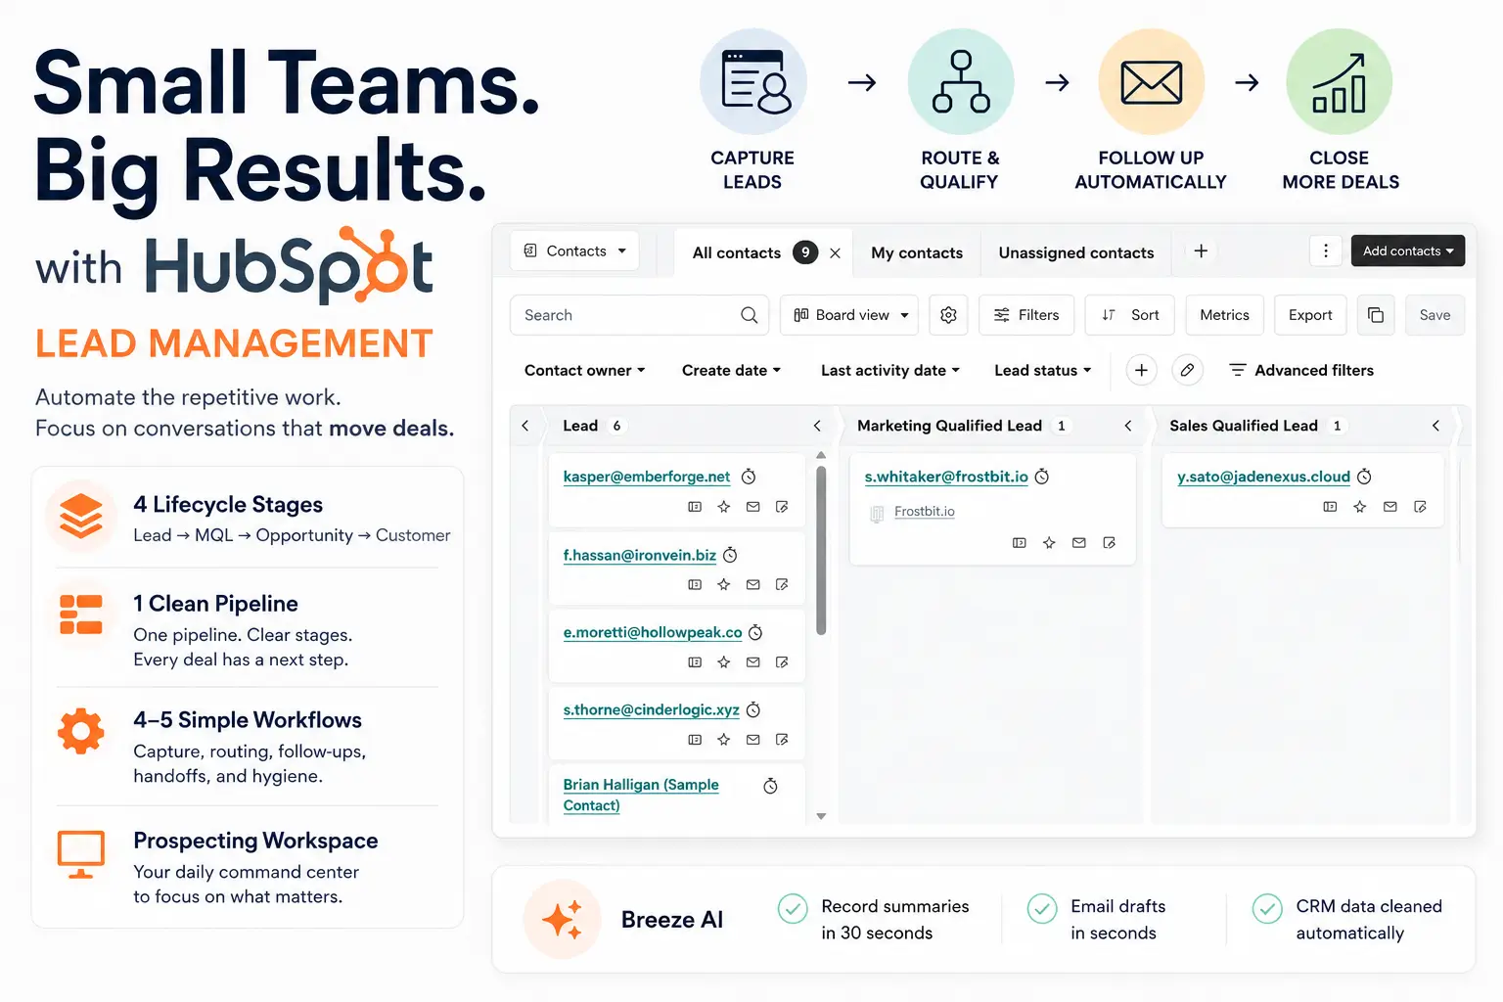Image resolution: width=1503 pixels, height=1002 pixels.
Task: Click stopwatch icon beside kasper@emberforge.net
Action: [749, 477]
